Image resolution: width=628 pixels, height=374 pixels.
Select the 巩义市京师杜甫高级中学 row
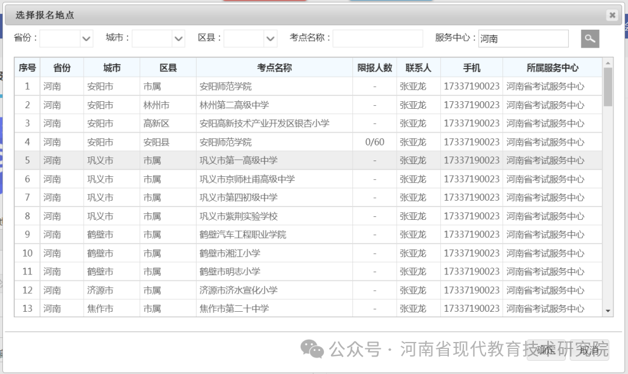pos(308,179)
